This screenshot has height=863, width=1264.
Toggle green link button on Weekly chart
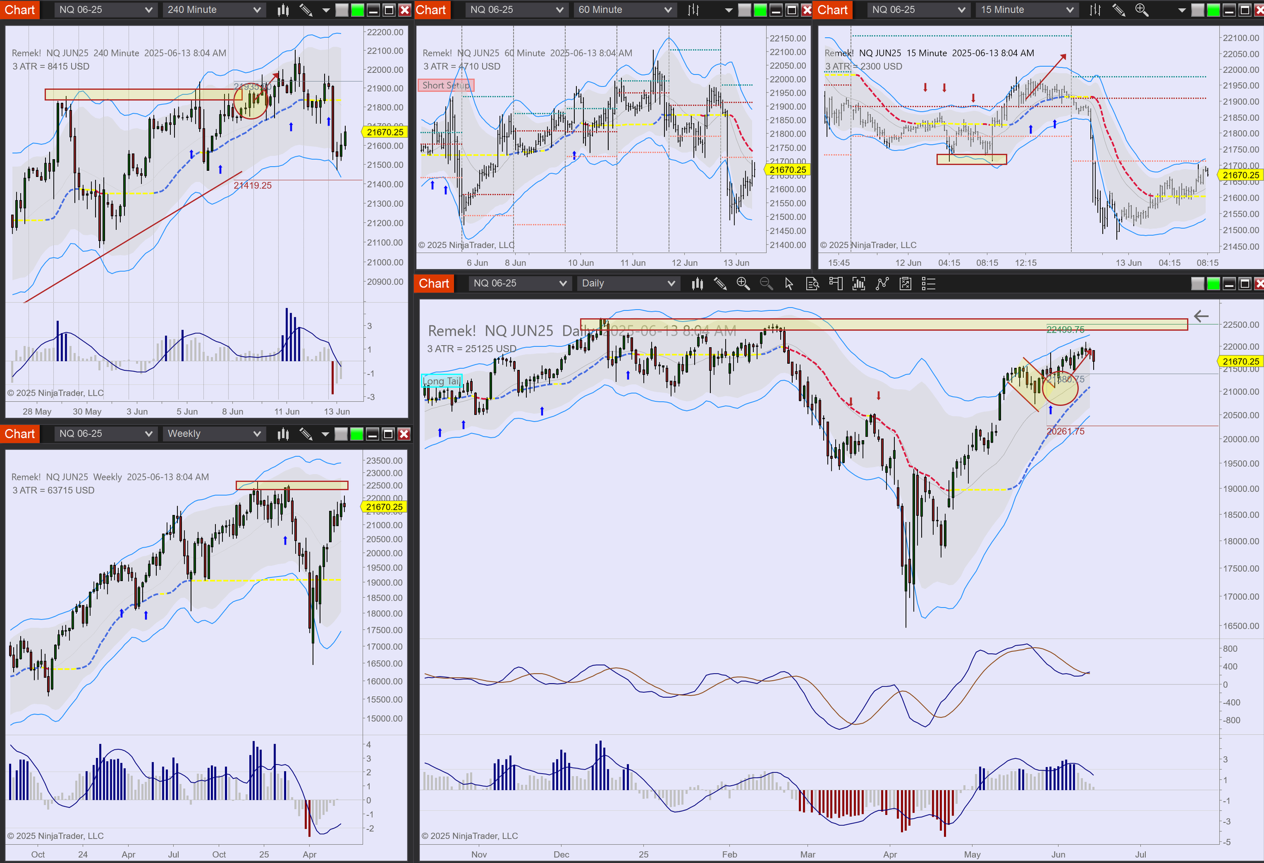click(357, 434)
